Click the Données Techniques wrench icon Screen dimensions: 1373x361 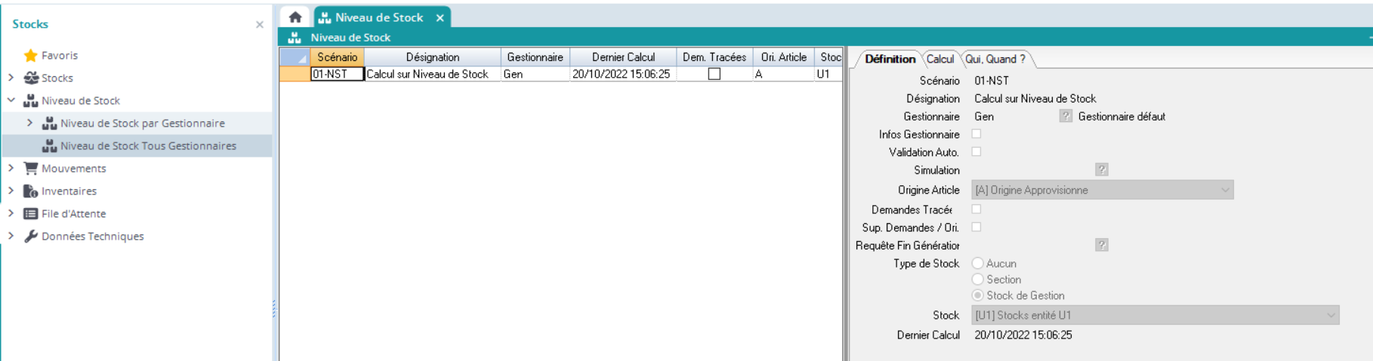pos(31,236)
